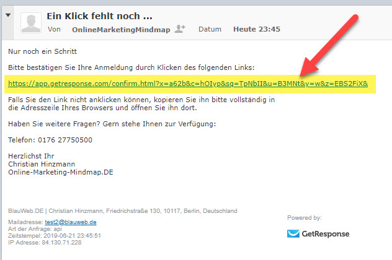This screenshot has width=392, height=260.
Task: Add OnlineMarketingMindmap to contacts icon
Action: pos(179,28)
